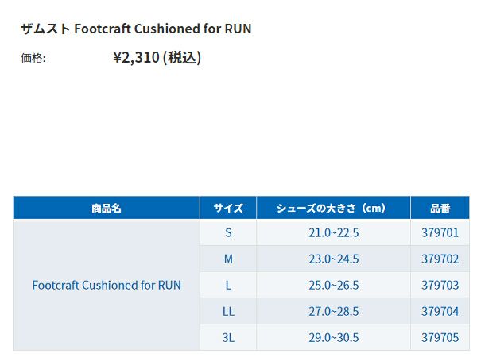The width and height of the screenshot is (477, 357).
Task: Click the 25.0~26.5 shoe size cell
Action: click(x=333, y=285)
